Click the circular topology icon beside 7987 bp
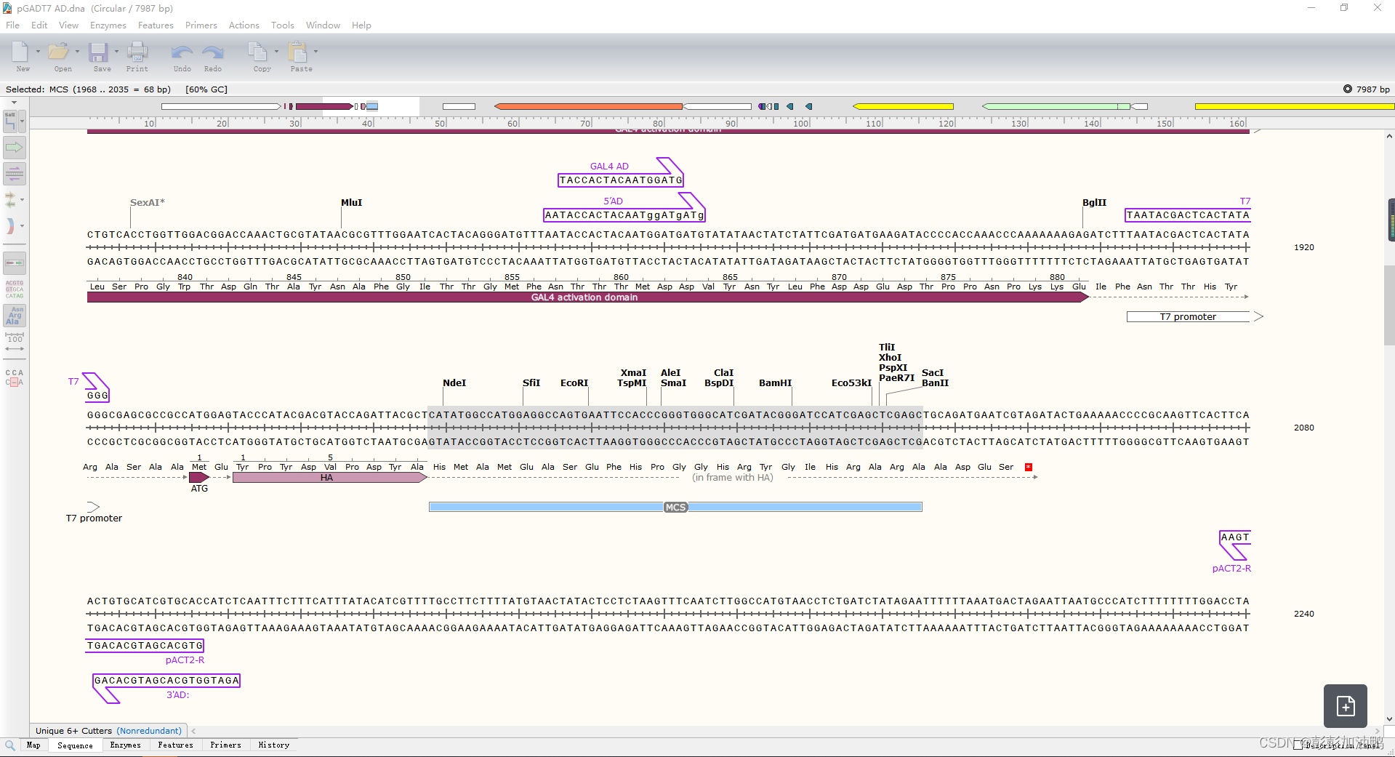Screen dimensions: 1395x757 [1348, 89]
